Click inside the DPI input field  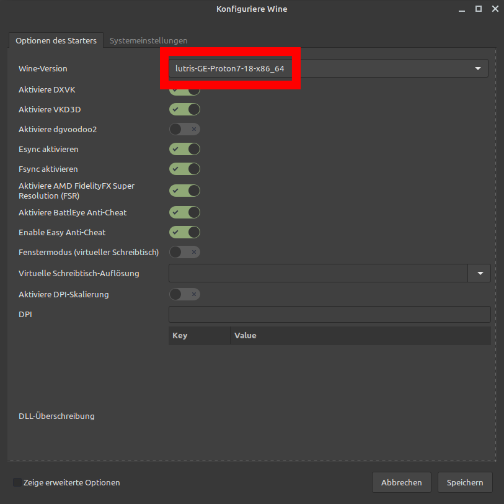[x=329, y=314]
